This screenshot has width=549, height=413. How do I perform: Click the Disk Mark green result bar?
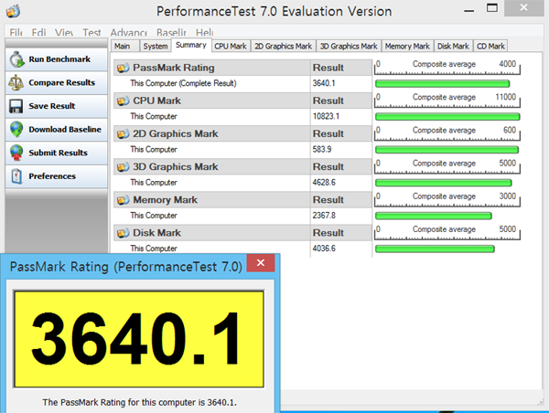435,249
